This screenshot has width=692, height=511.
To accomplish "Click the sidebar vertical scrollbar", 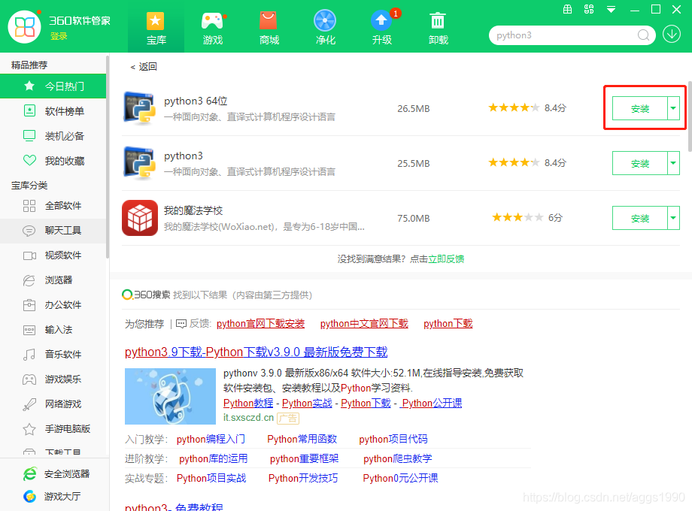I will click(x=108, y=156).
